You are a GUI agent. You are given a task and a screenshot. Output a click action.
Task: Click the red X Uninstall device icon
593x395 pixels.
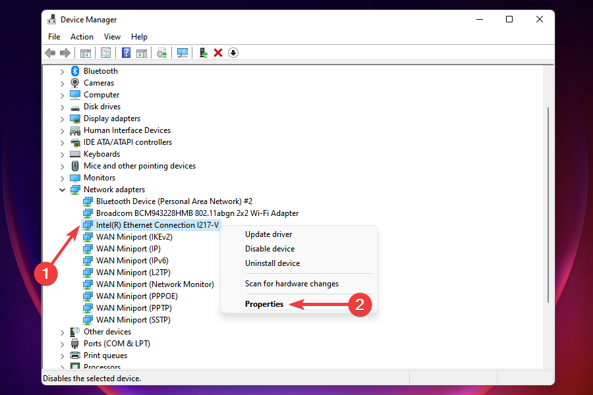(218, 53)
